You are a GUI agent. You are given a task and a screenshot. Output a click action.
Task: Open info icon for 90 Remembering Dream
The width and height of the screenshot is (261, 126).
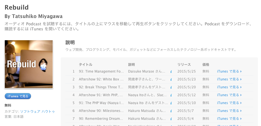(x=171, y=119)
